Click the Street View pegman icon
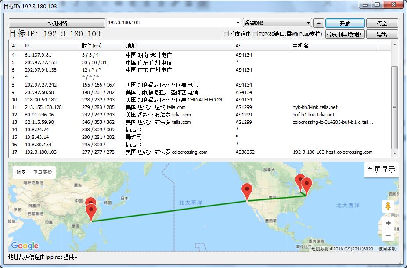Viewport: 407px width, 268px height. tap(388, 206)
